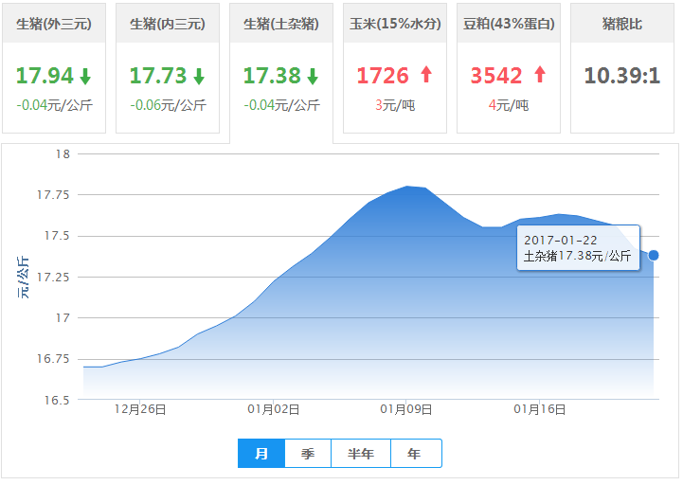Open the 玉米(15%水分) price tab
Viewport: 683px width, 485px height.
pyautogui.click(x=395, y=68)
